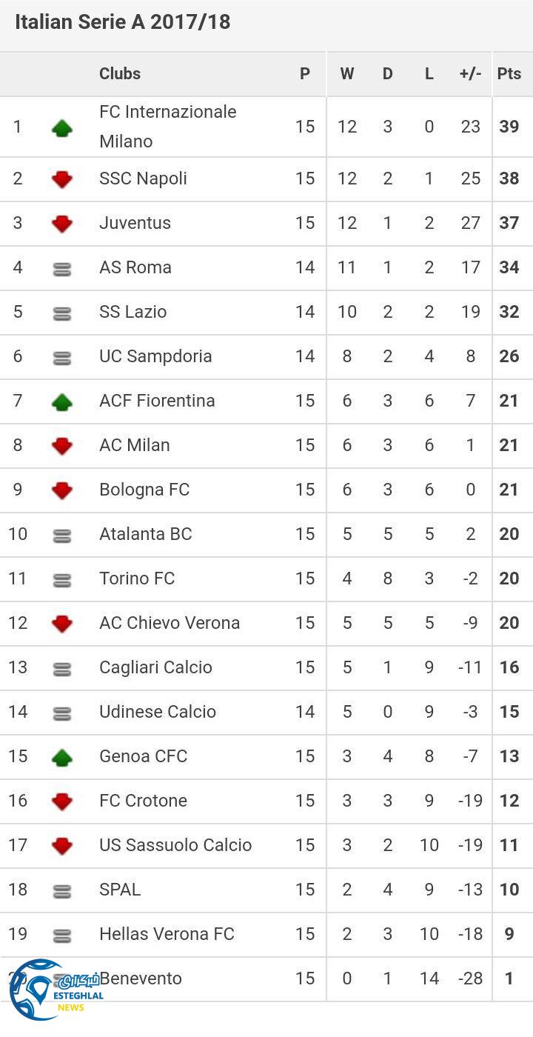Click red down arrow beside Juventus
The width and height of the screenshot is (533, 1037).
point(62,224)
